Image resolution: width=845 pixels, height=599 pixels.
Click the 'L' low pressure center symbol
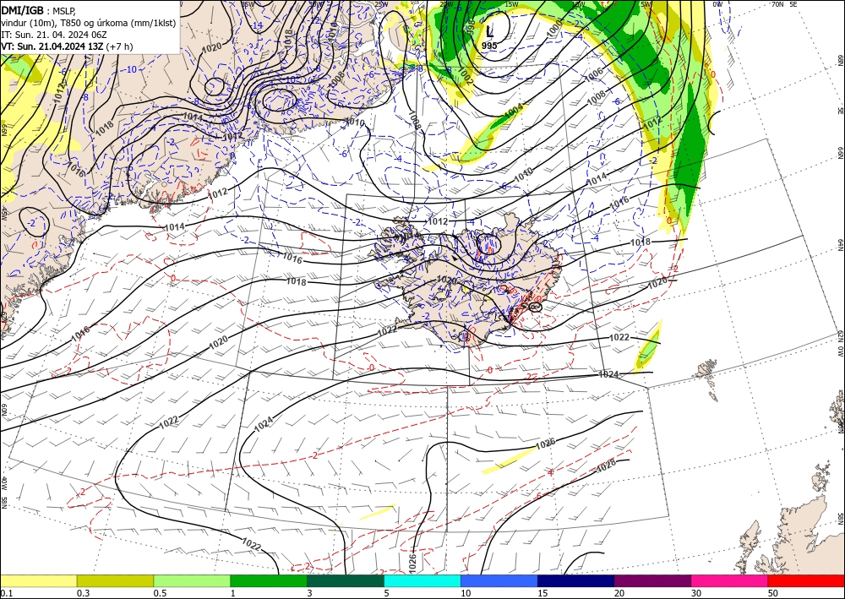pos(489,32)
